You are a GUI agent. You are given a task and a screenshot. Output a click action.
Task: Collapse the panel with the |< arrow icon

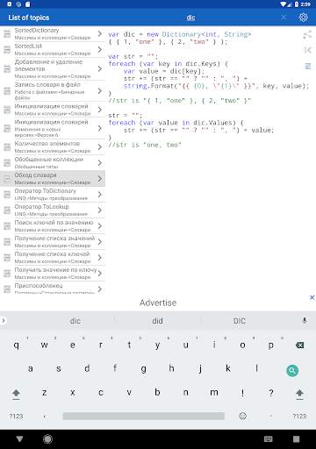(x=307, y=50)
